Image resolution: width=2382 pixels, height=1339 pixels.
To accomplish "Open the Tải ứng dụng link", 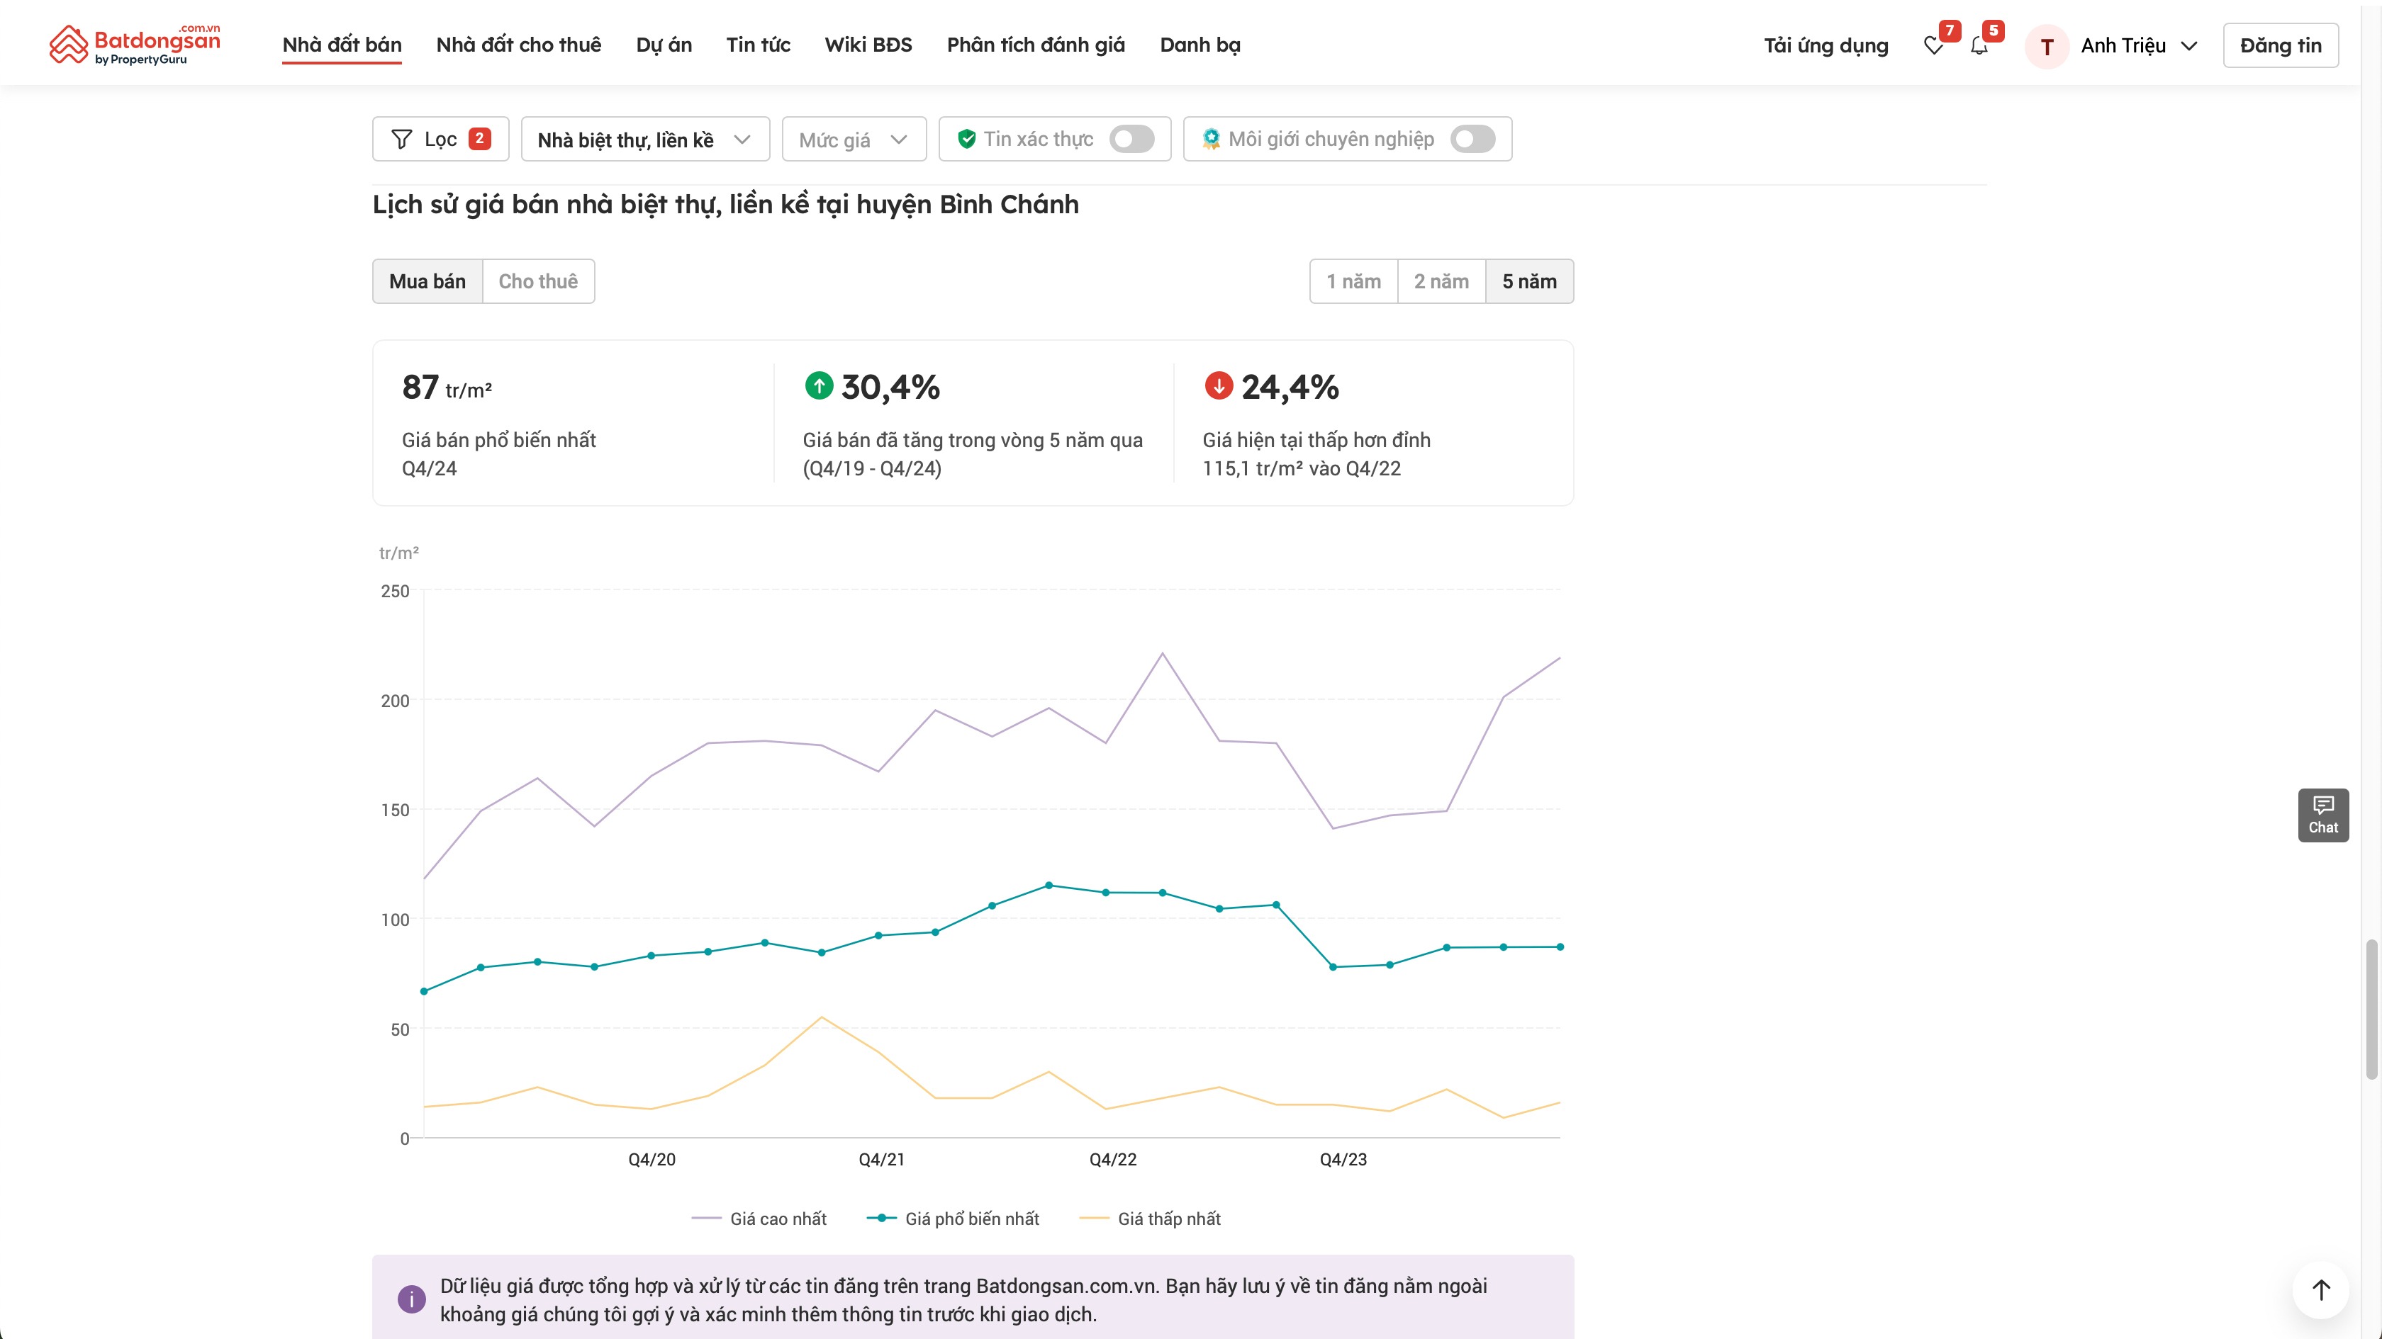I will point(1825,45).
